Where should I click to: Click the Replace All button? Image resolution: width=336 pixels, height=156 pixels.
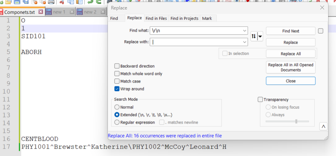[291, 54]
